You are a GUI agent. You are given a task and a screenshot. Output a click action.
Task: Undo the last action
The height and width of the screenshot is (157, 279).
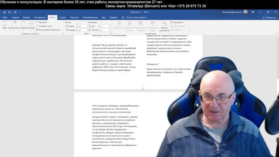pos(9,12)
